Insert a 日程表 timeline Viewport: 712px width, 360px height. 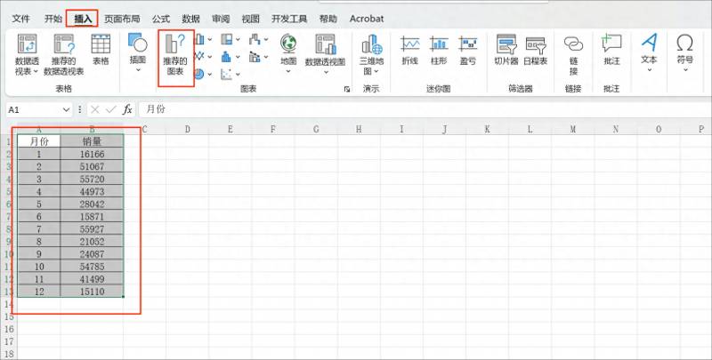coord(536,50)
